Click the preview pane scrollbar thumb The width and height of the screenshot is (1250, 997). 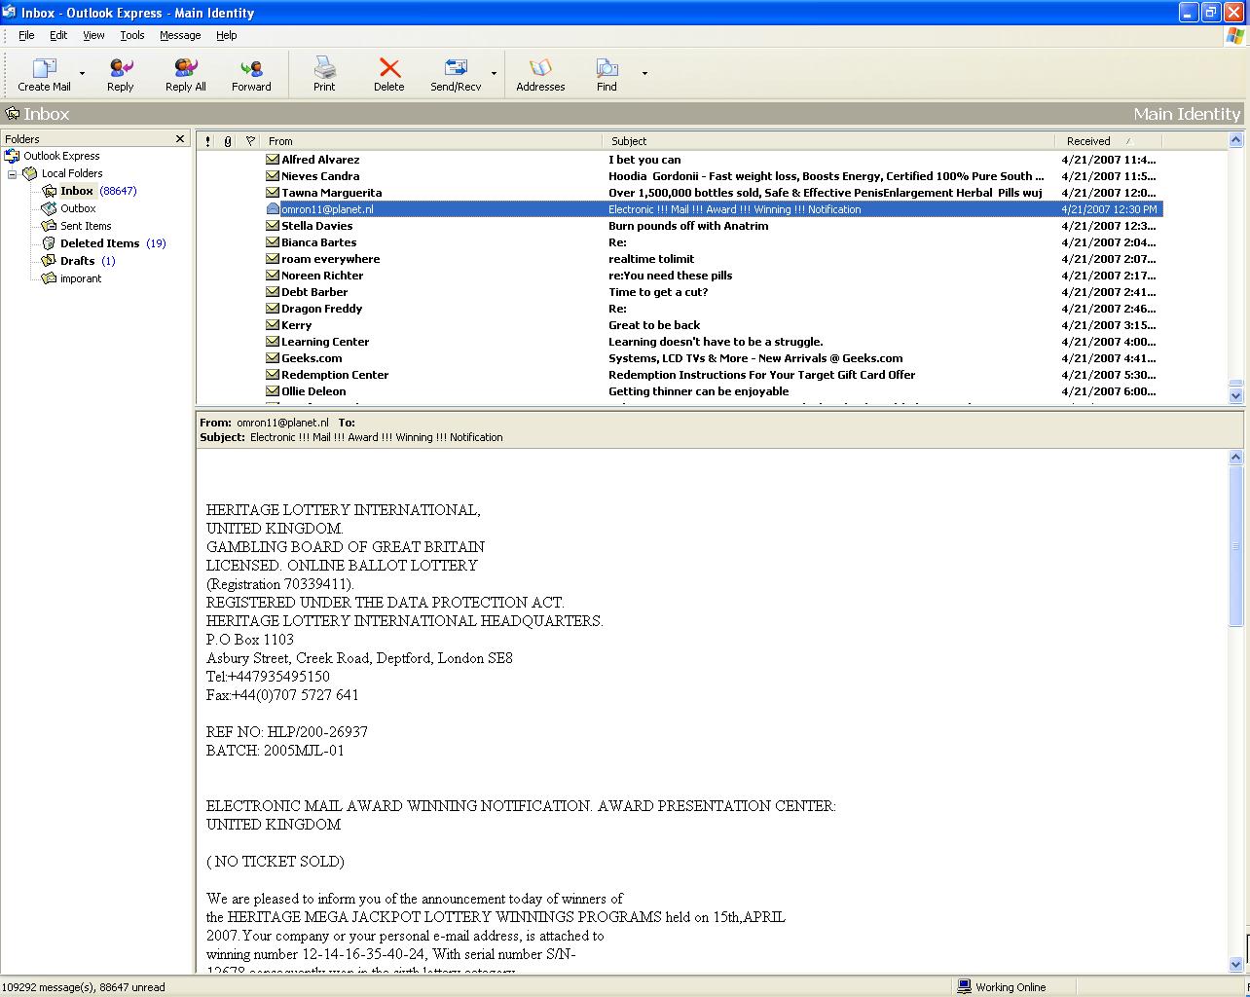(x=1236, y=545)
